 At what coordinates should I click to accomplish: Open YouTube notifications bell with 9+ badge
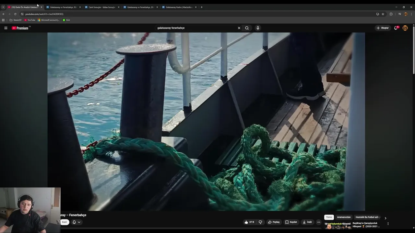396,28
